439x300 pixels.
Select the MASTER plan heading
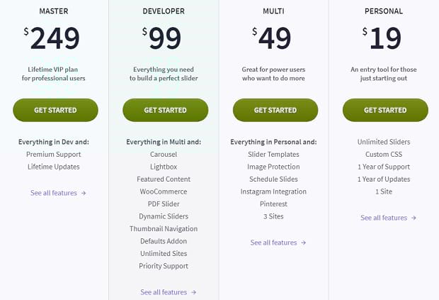click(x=54, y=11)
